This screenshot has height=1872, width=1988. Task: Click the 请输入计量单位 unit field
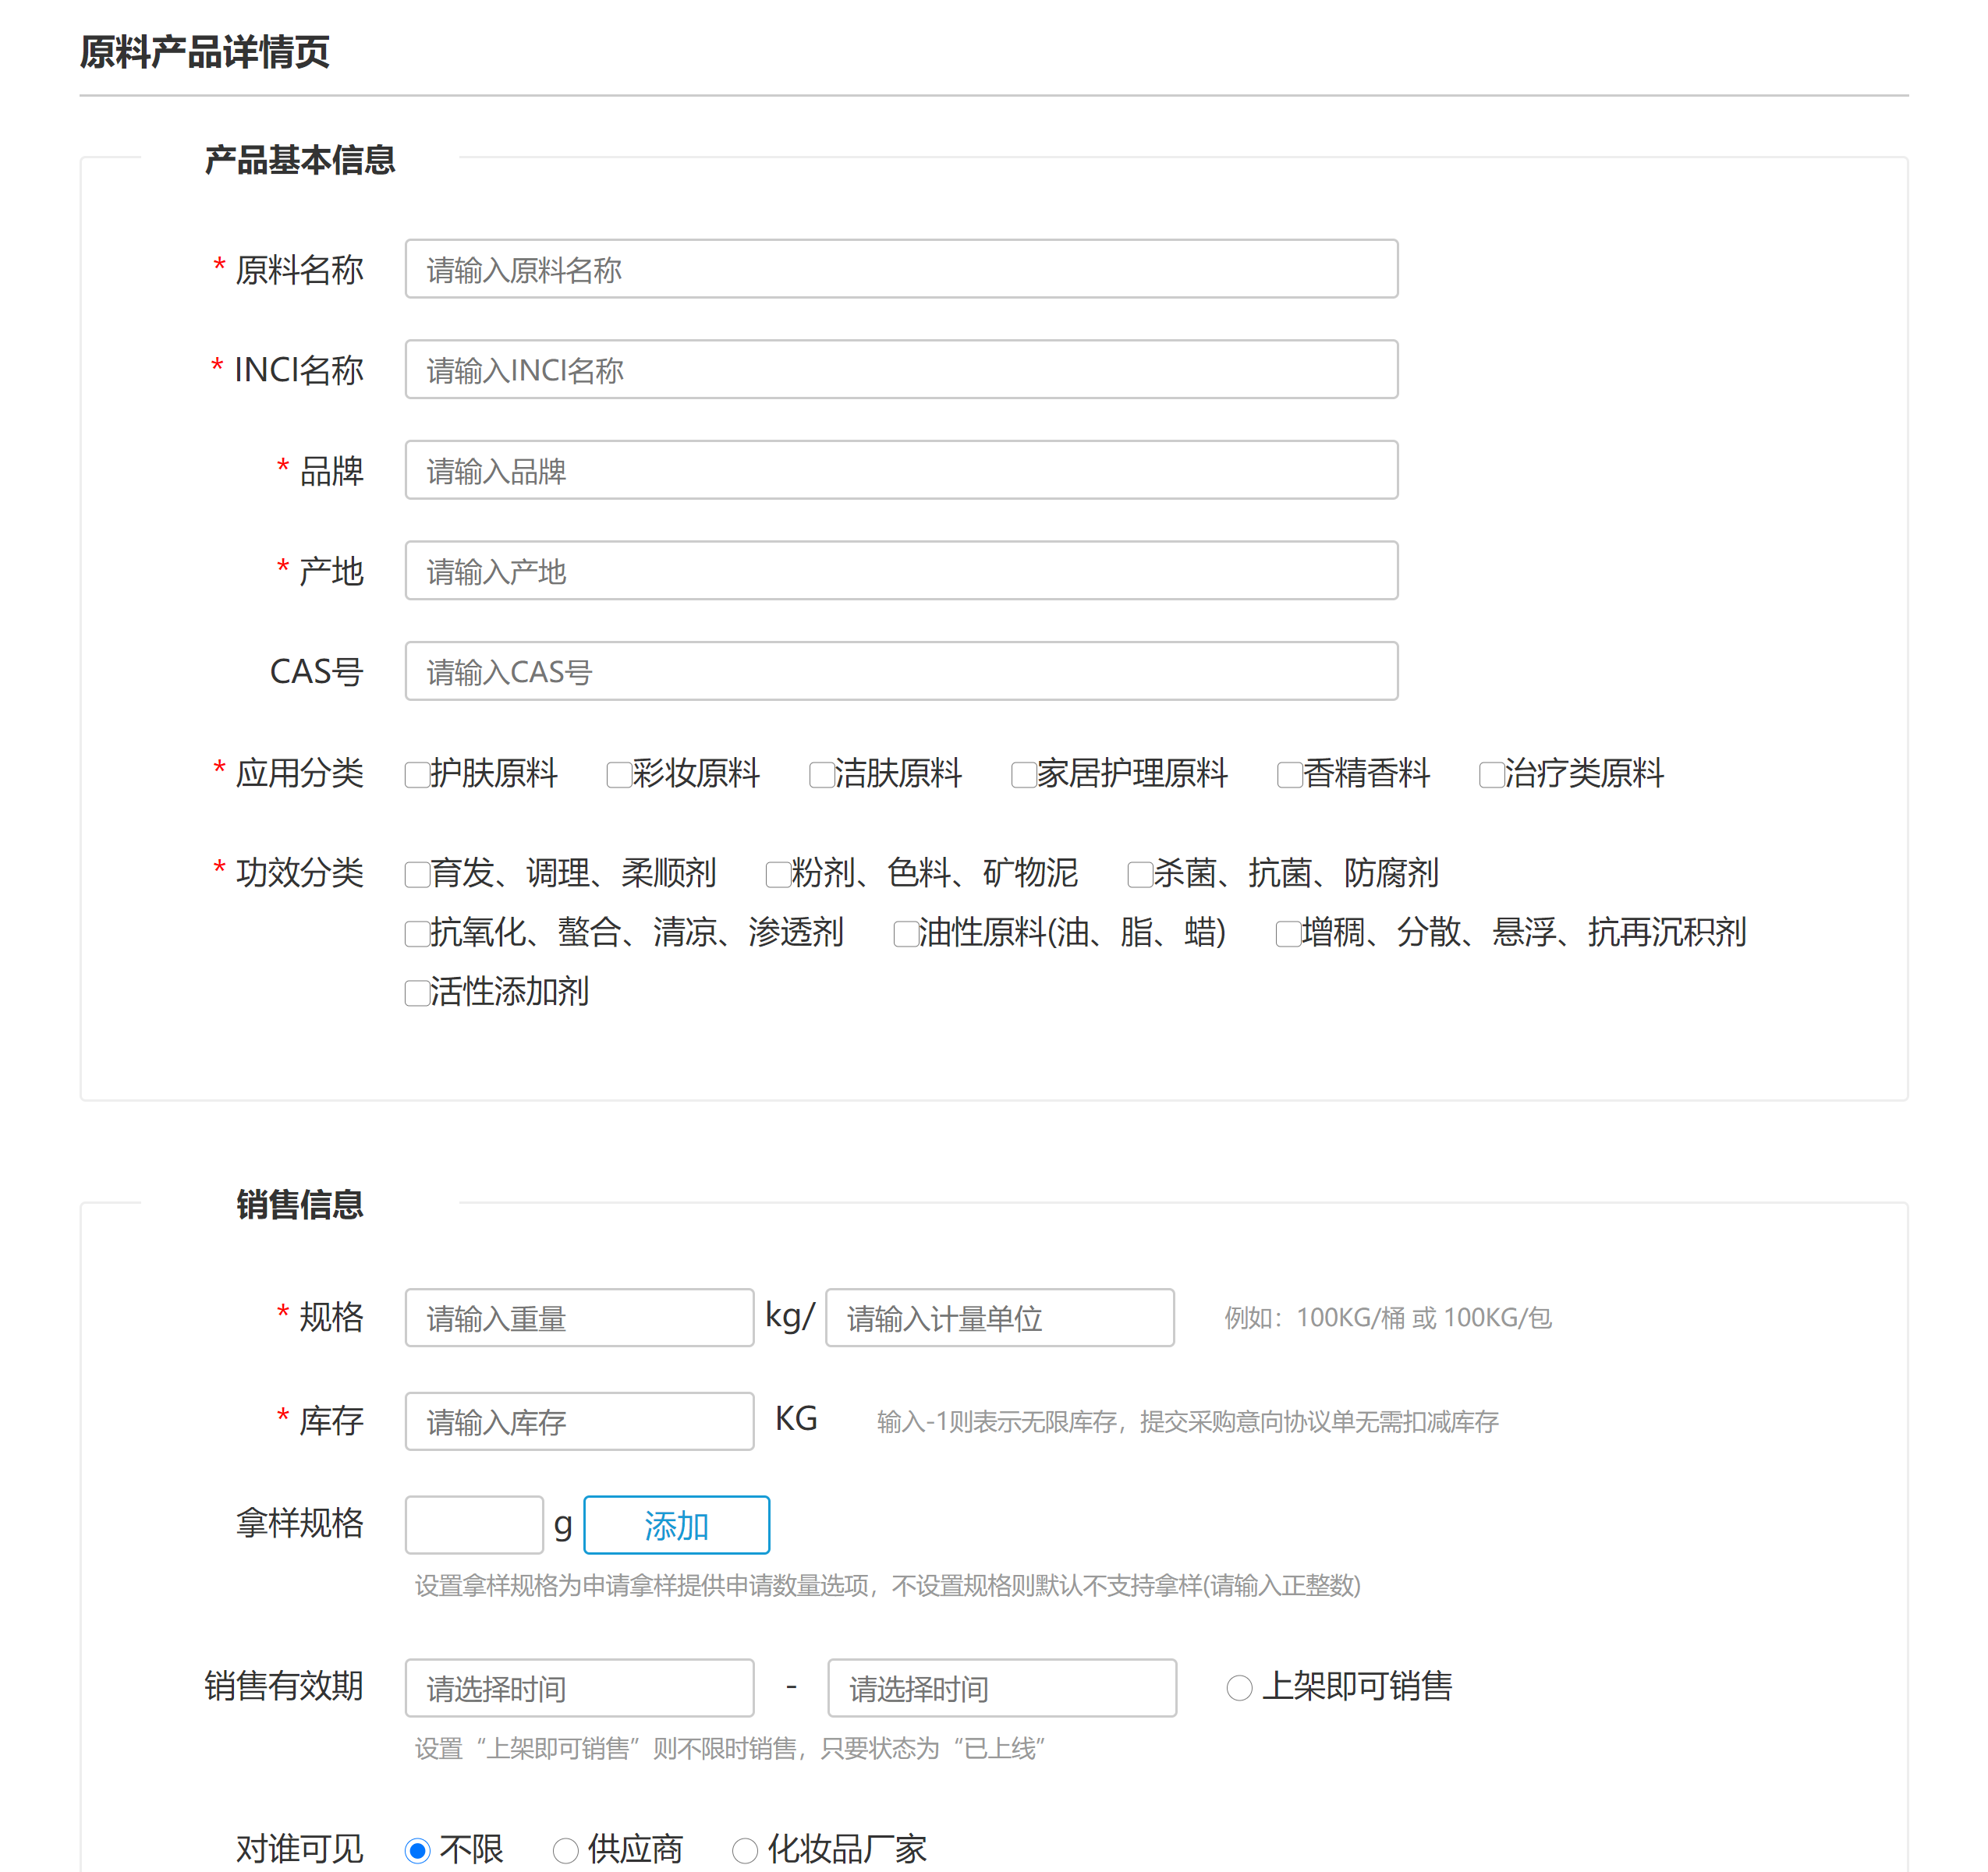[x=1000, y=1318]
